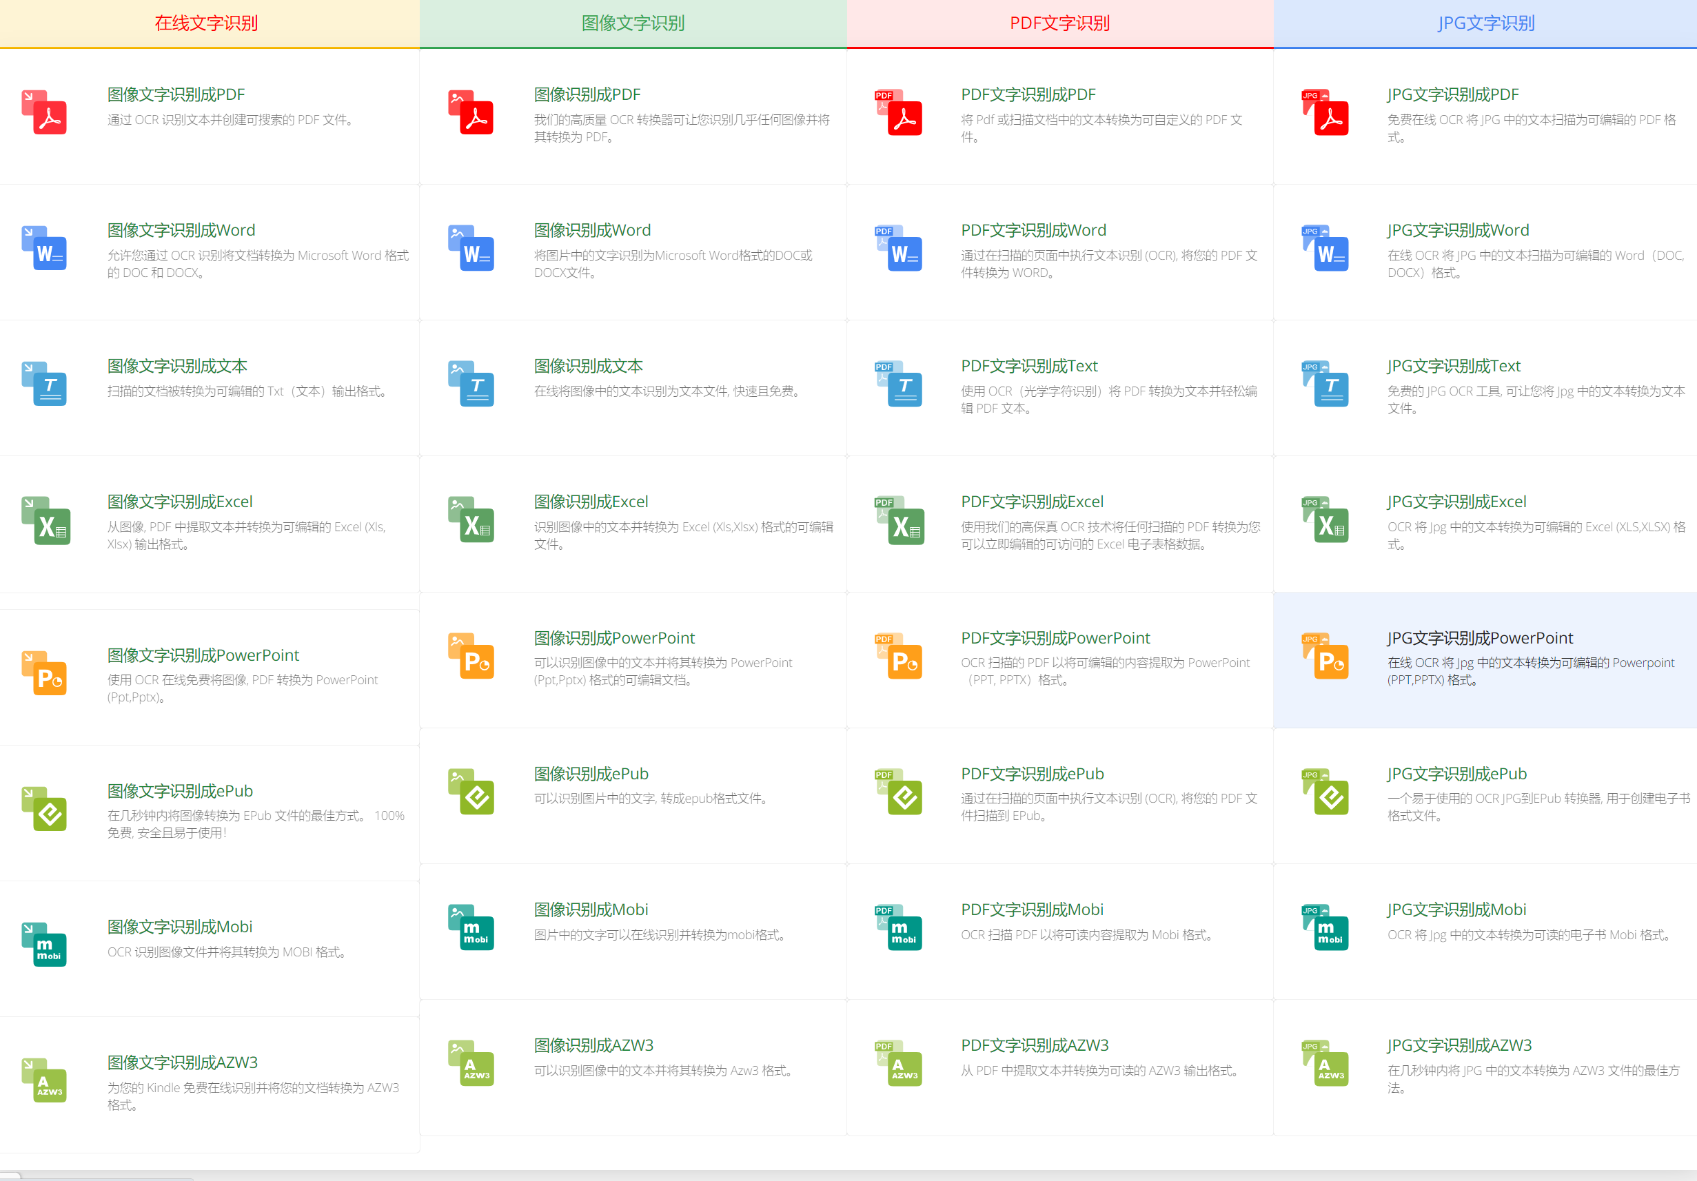
Task: Open the PDF文字识别成AZW3 link
Action: [x=1035, y=1045]
